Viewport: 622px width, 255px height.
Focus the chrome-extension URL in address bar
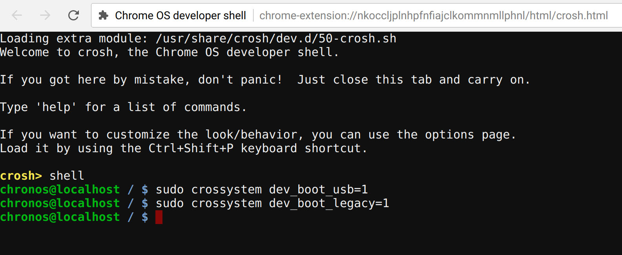point(433,15)
